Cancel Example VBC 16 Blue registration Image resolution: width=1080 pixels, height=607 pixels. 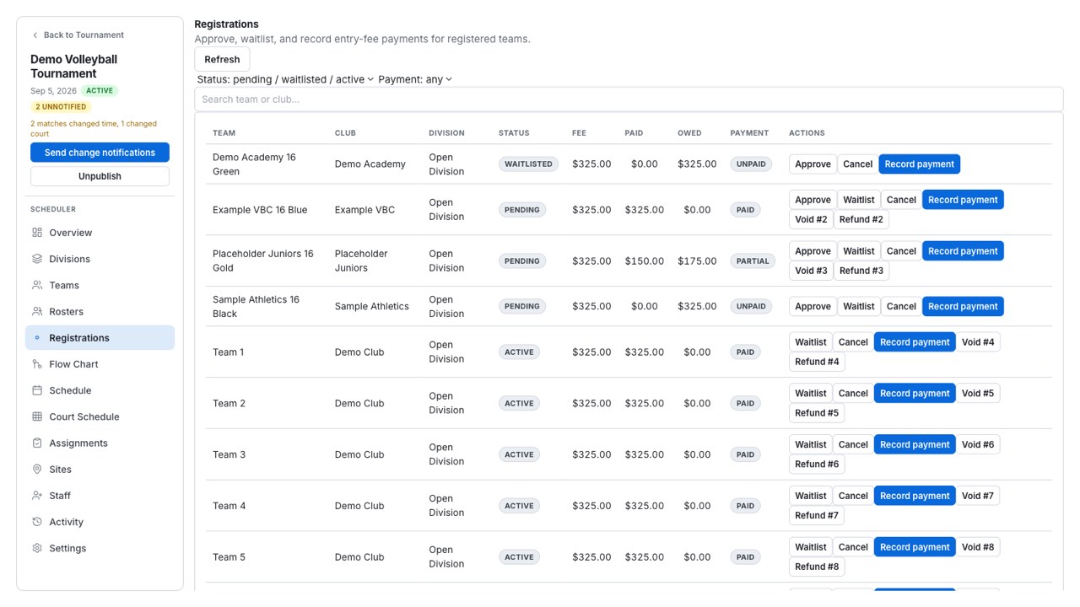point(901,200)
